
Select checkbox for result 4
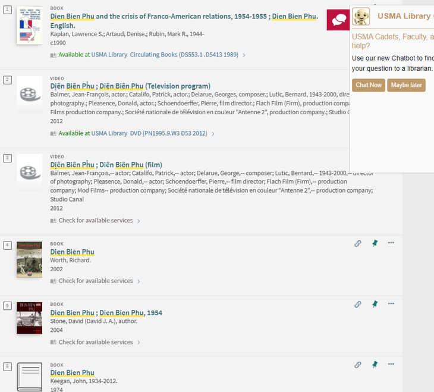[x=7, y=245]
